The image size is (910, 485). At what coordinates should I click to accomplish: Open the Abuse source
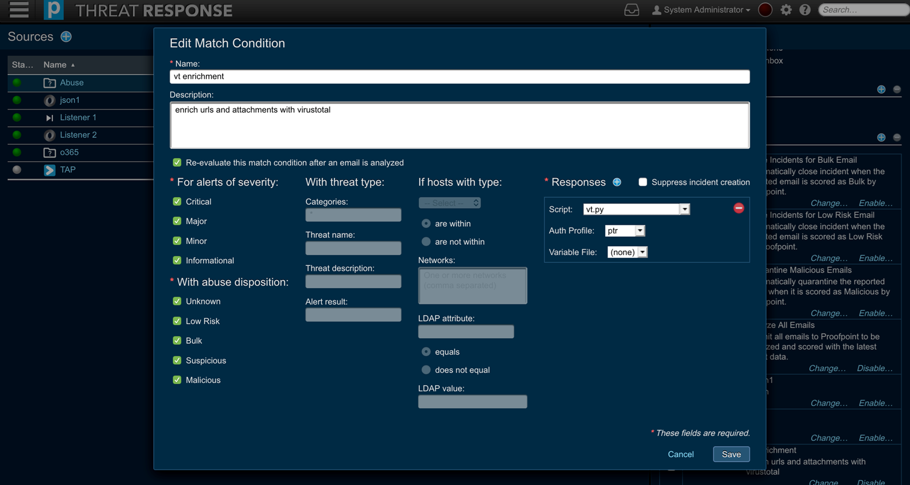click(71, 83)
